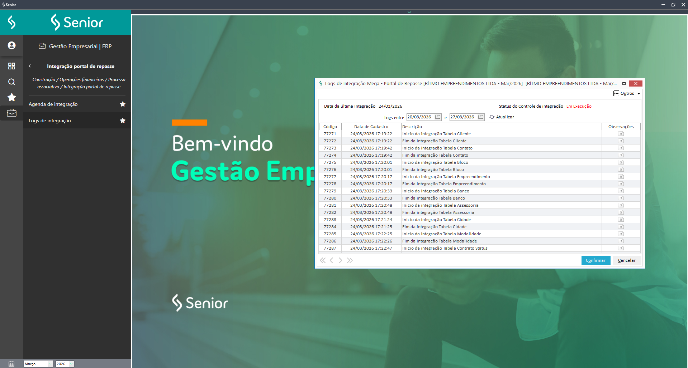
Task: Close the Logs de Integração dialog
Action: (x=636, y=83)
